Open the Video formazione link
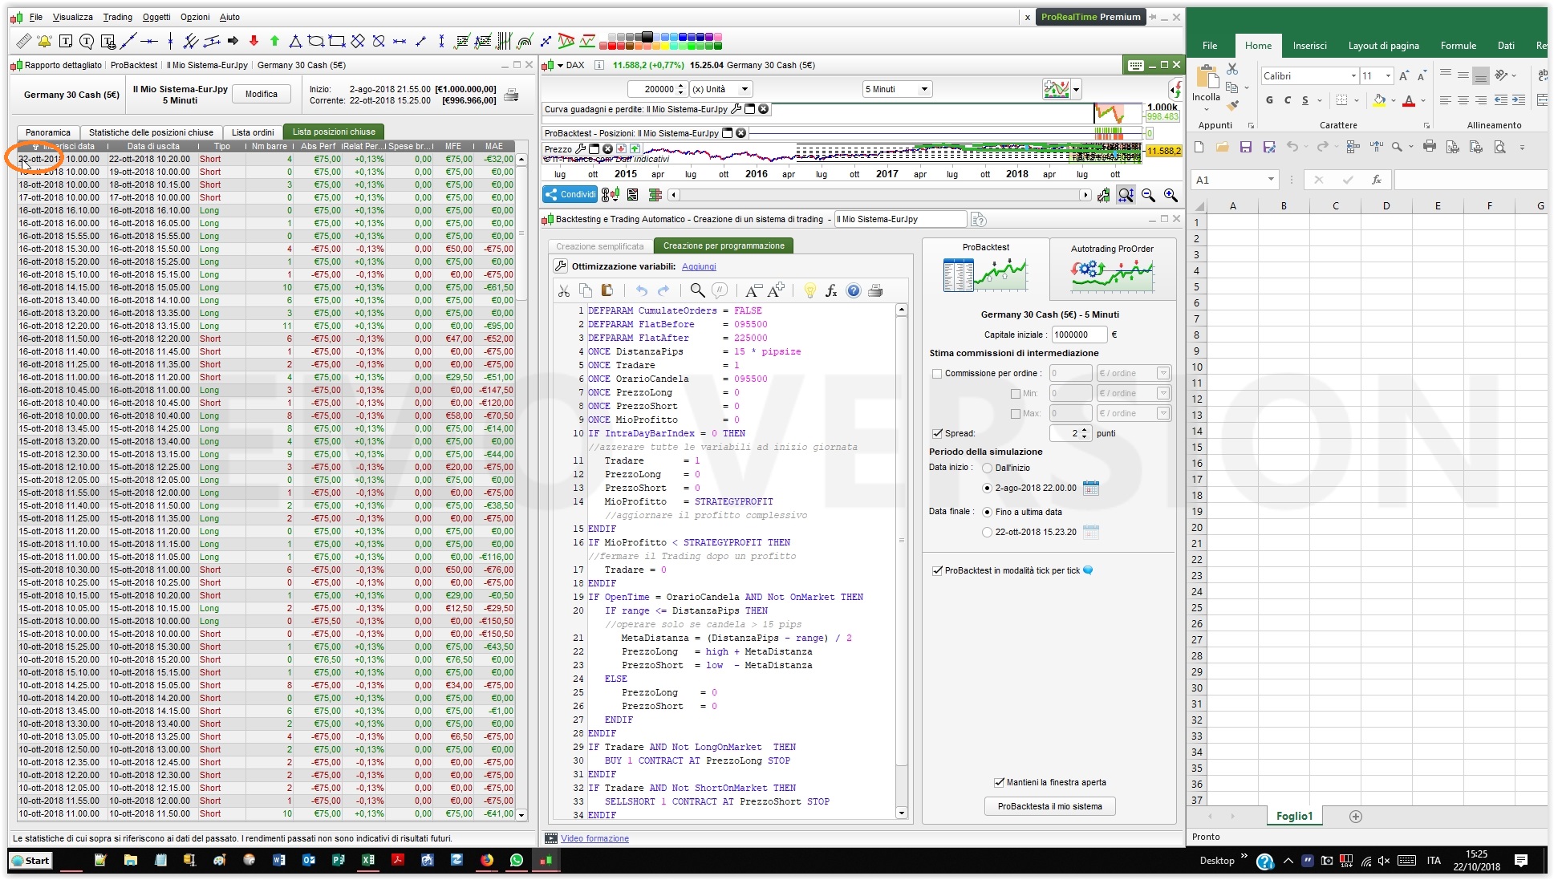 pos(594,838)
